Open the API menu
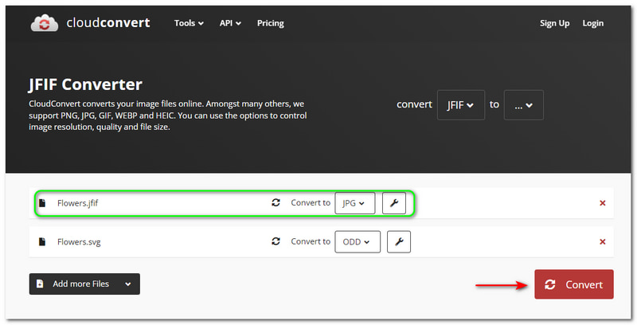The image size is (637, 325). [x=231, y=23]
